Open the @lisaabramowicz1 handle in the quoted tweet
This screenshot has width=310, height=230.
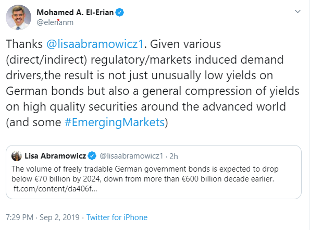pyautogui.click(x=131, y=156)
